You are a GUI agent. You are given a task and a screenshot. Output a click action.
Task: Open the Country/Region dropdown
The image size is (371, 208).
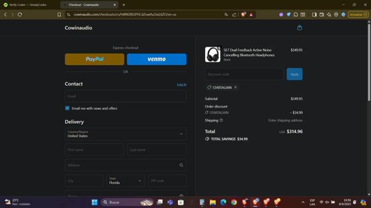[x=126, y=134]
